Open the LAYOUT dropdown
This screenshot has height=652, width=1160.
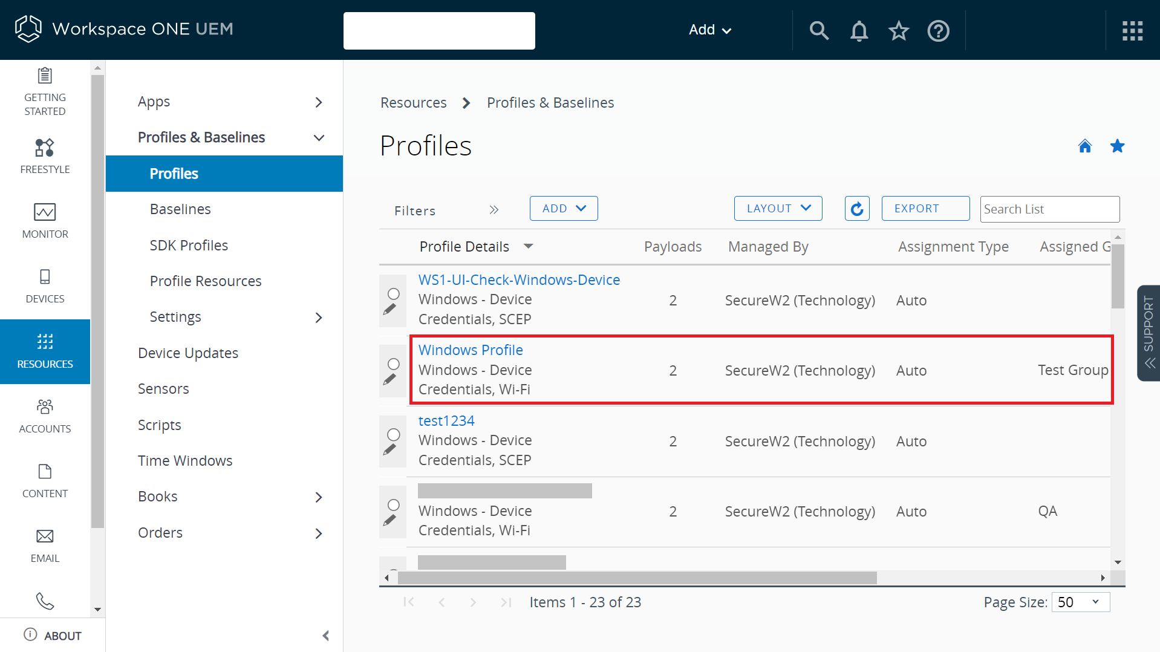coord(778,209)
